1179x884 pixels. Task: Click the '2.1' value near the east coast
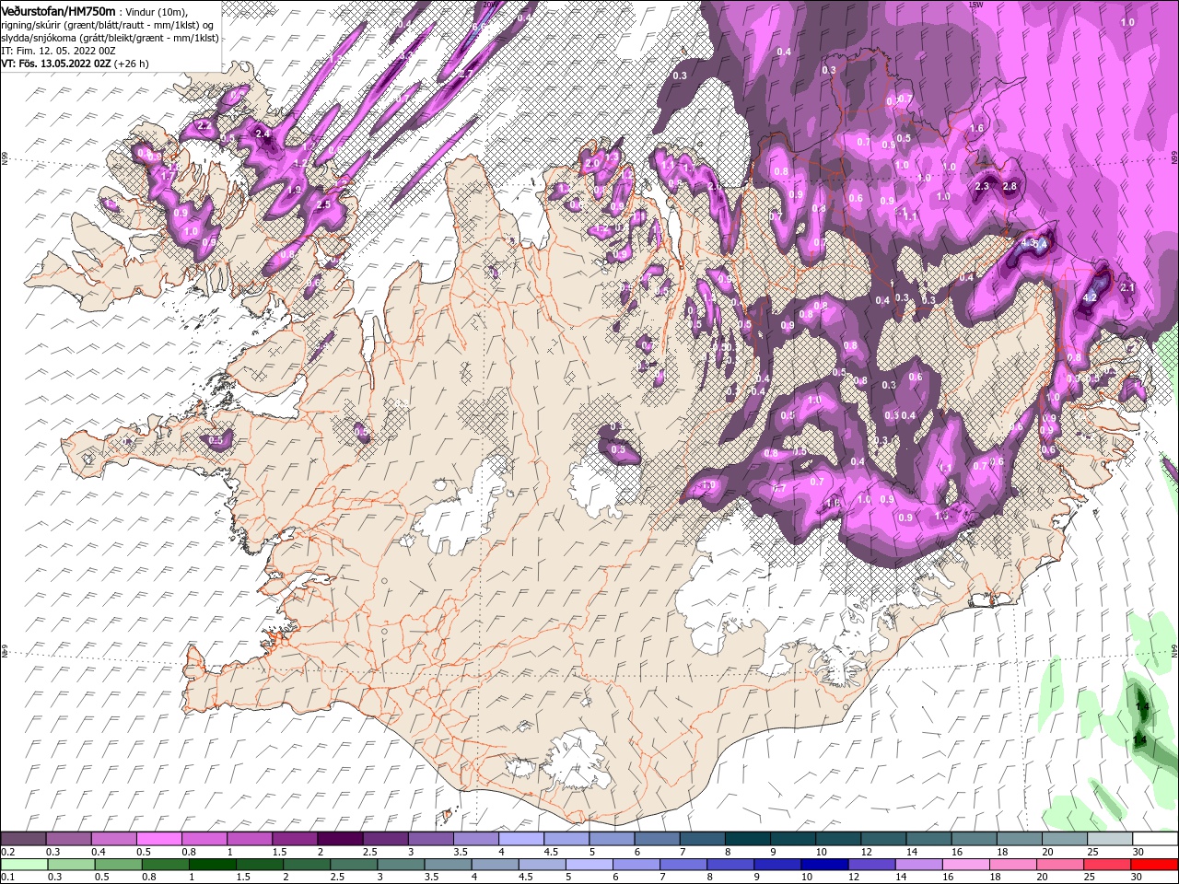click(x=1127, y=287)
